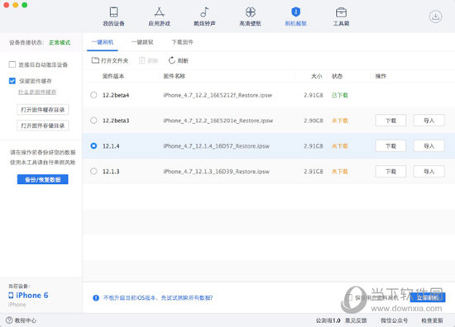Open the hint link about not upgrading iOS version
455x327 pixels.
158,298
